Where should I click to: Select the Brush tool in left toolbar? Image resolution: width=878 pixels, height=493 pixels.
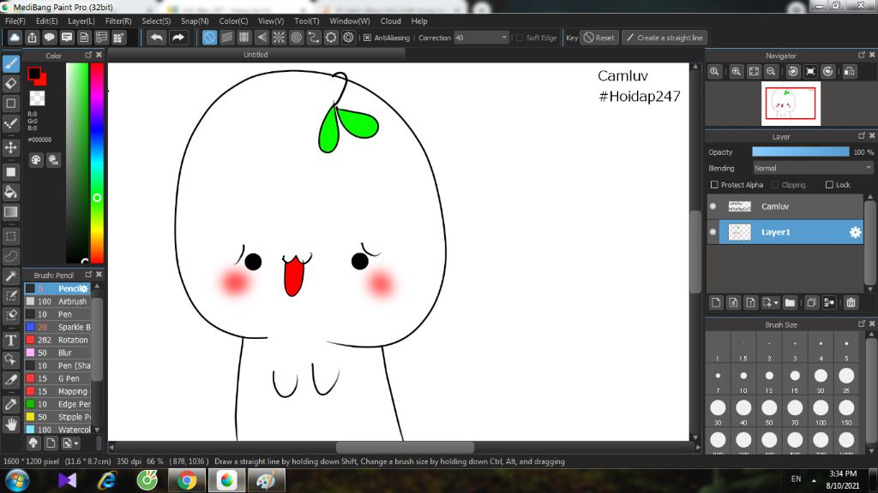coord(11,63)
